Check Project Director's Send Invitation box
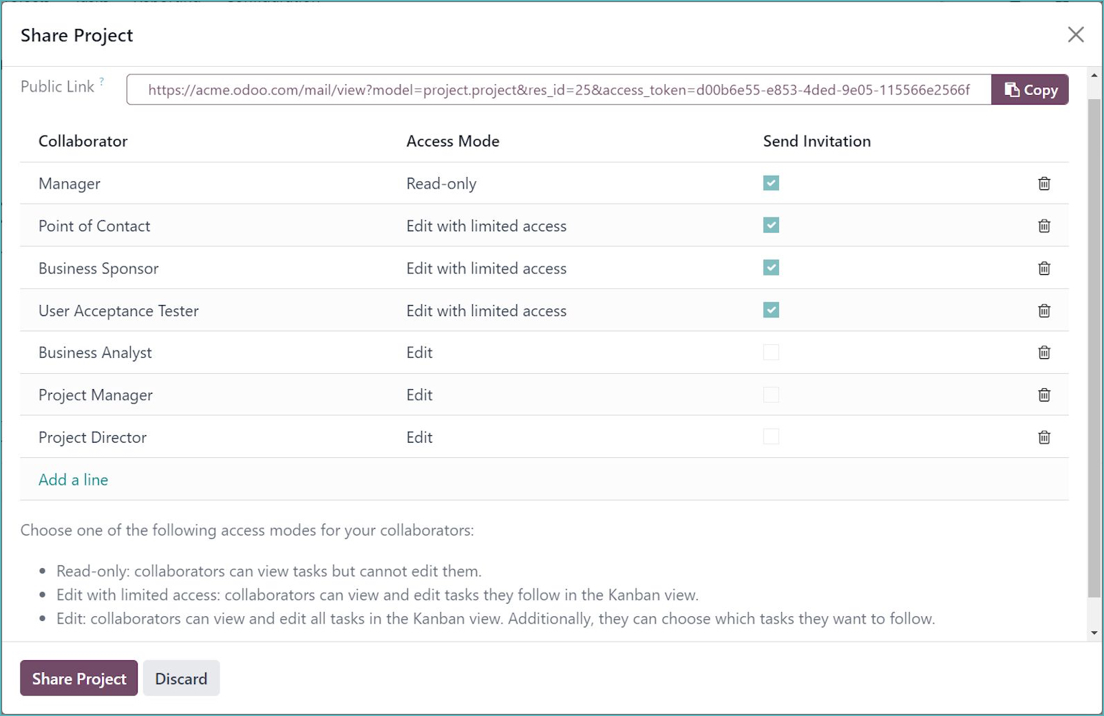The image size is (1104, 716). point(771,436)
